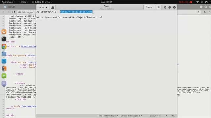211x118 pixels.
Task: Open the Files folder icon in dock
Action: coord(4,54)
